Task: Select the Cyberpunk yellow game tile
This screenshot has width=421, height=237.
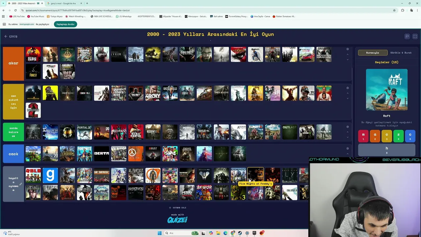Action: pyautogui.click(x=50, y=93)
